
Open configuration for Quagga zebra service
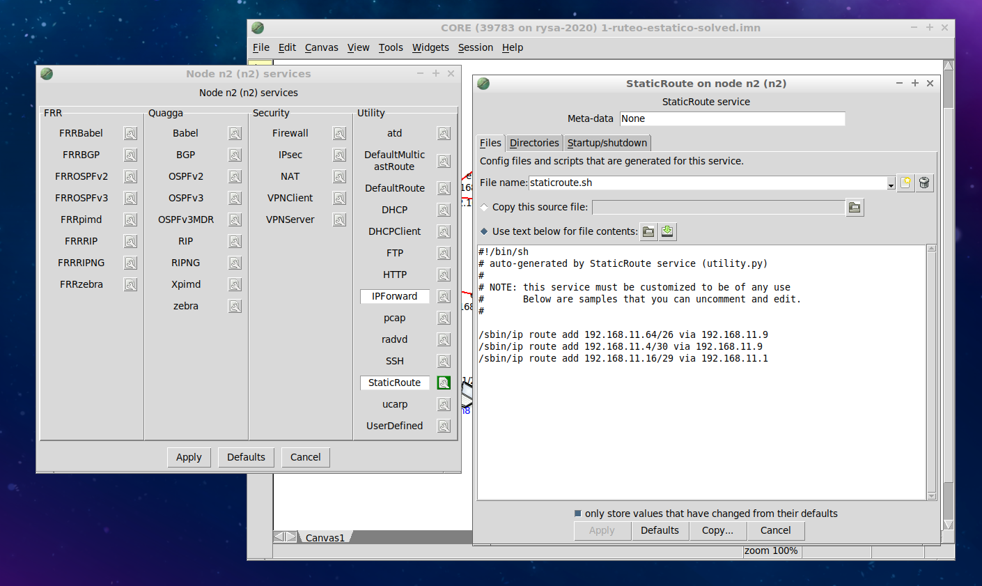pos(235,307)
